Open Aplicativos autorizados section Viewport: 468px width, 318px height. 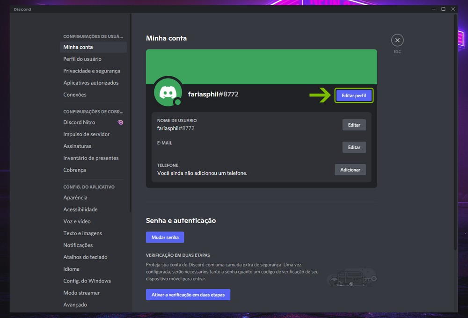pos(91,83)
